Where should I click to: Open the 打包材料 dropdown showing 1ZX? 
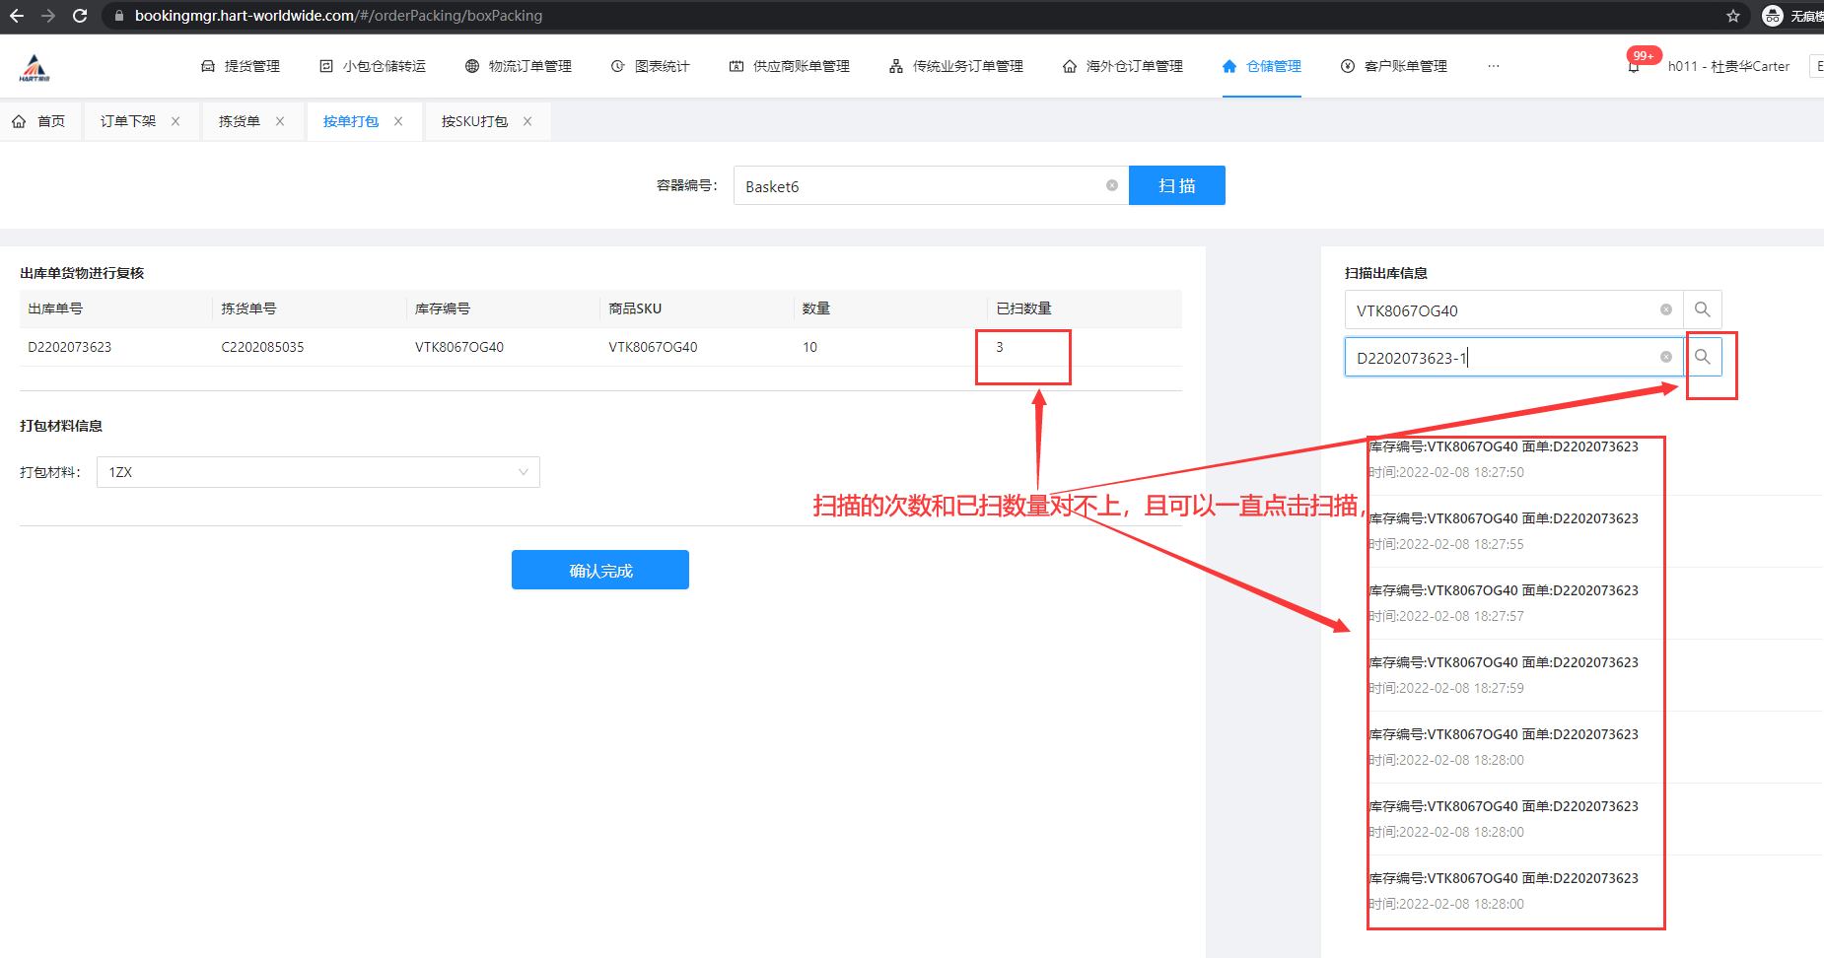(x=317, y=472)
